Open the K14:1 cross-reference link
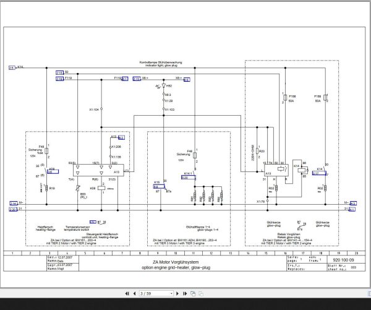371x310 pixels. [189, 178]
